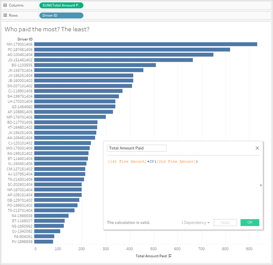The width and height of the screenshot is (273, 265).
Task: Select the PV-1898558 driver label
Action: pyautogui.click(x=22, y=241)
